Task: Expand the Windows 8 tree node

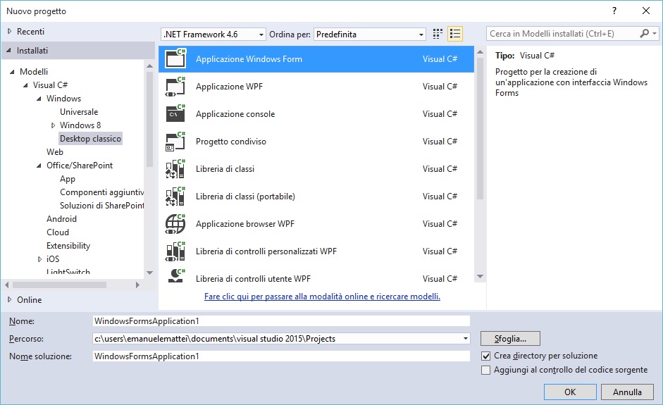Action: coord(53,125)
